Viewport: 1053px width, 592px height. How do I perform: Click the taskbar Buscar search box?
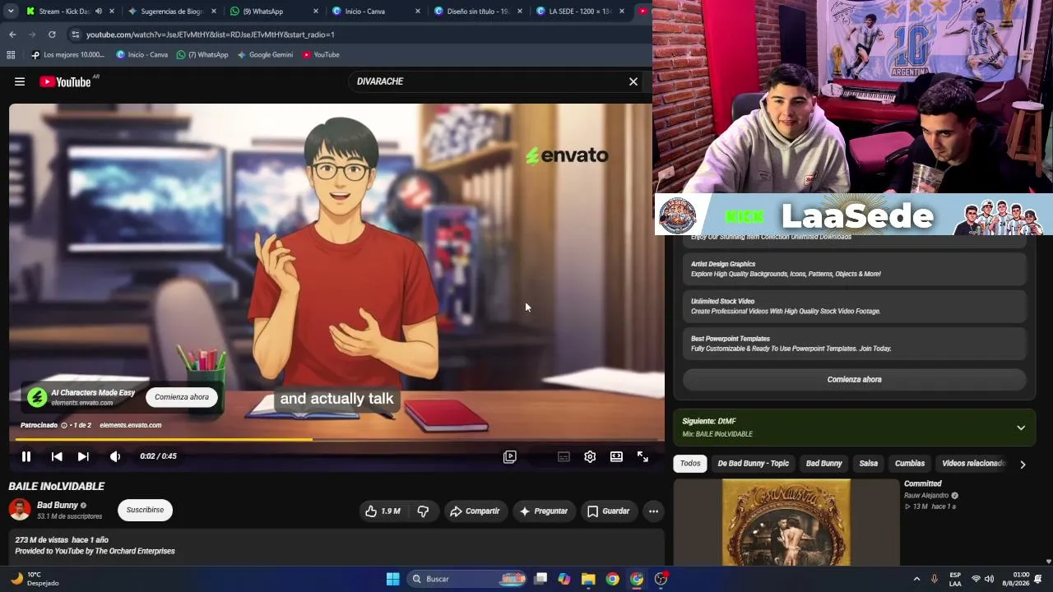(466, 579)
